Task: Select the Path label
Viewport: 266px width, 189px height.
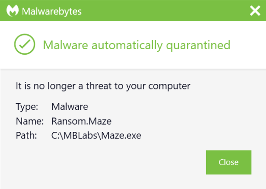Action: click(26, 135)
